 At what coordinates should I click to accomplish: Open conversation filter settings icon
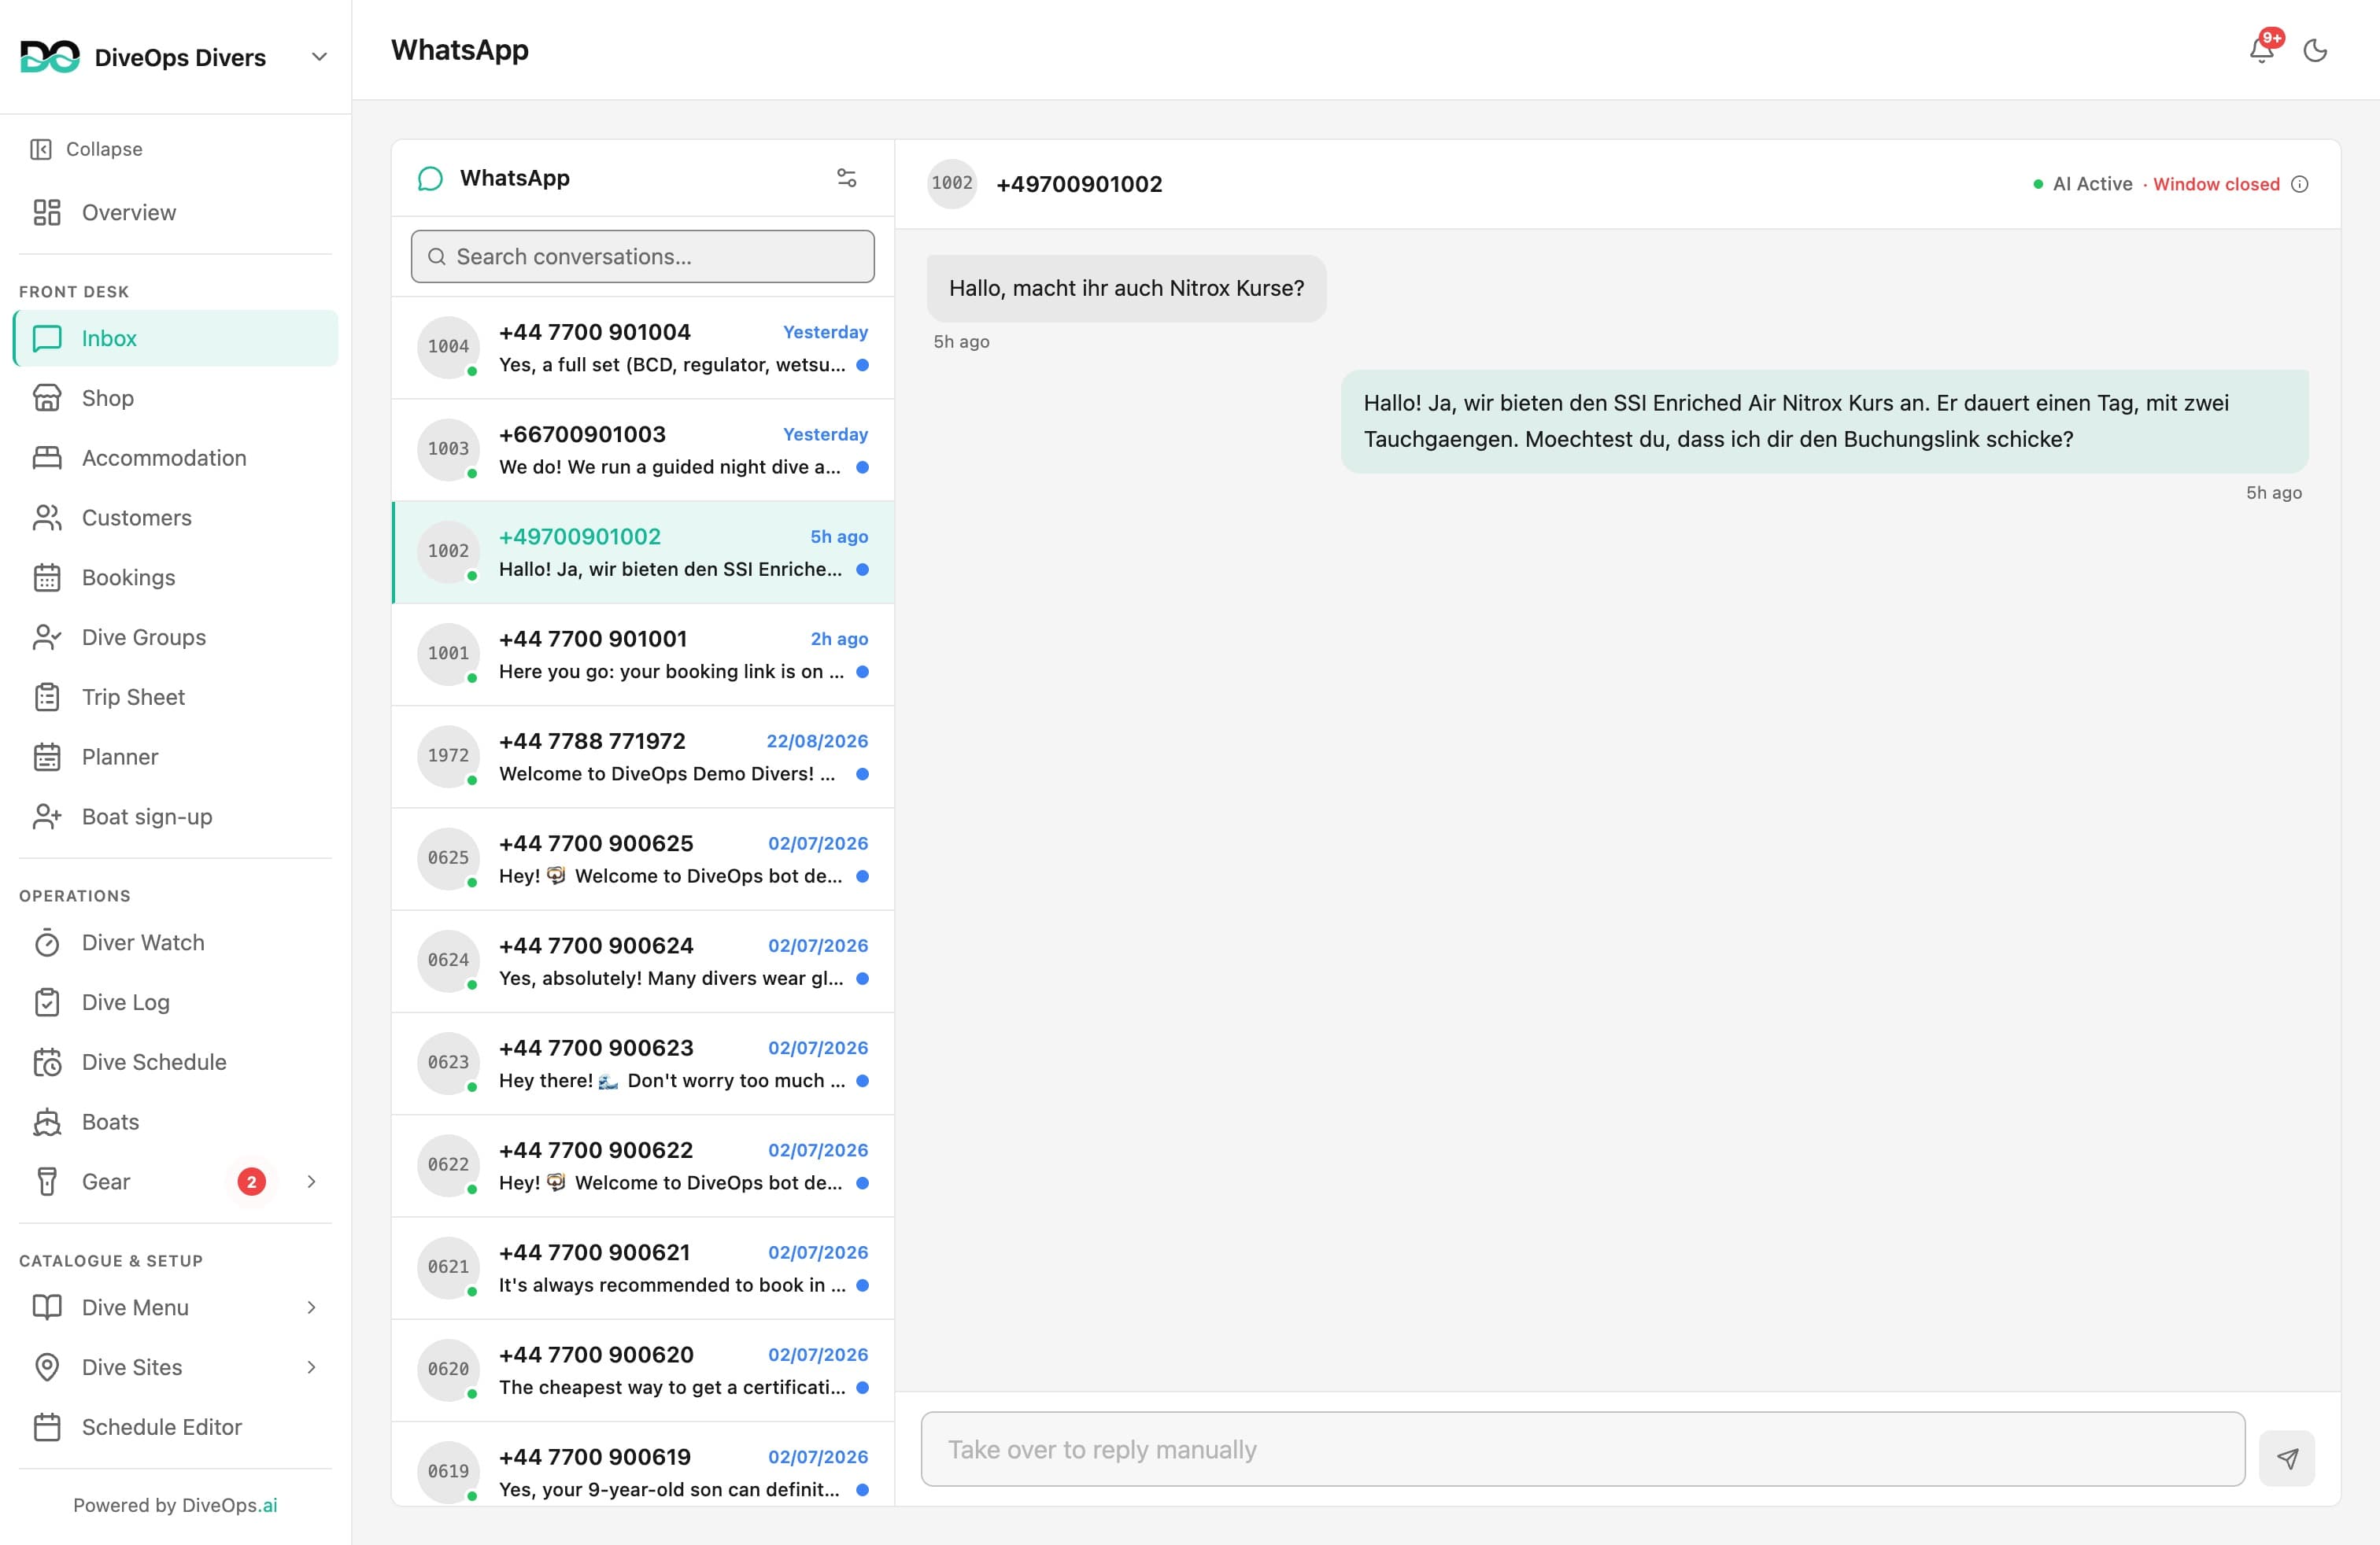coord(846,178)
